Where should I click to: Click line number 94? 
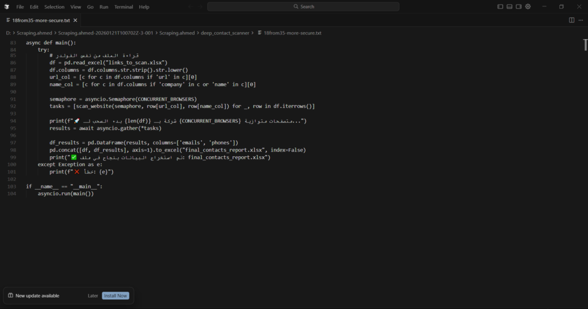point(13,121)
